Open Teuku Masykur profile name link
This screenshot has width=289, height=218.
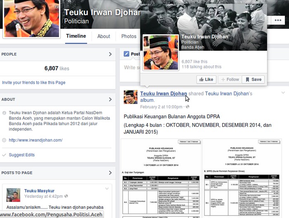point(39,191)
